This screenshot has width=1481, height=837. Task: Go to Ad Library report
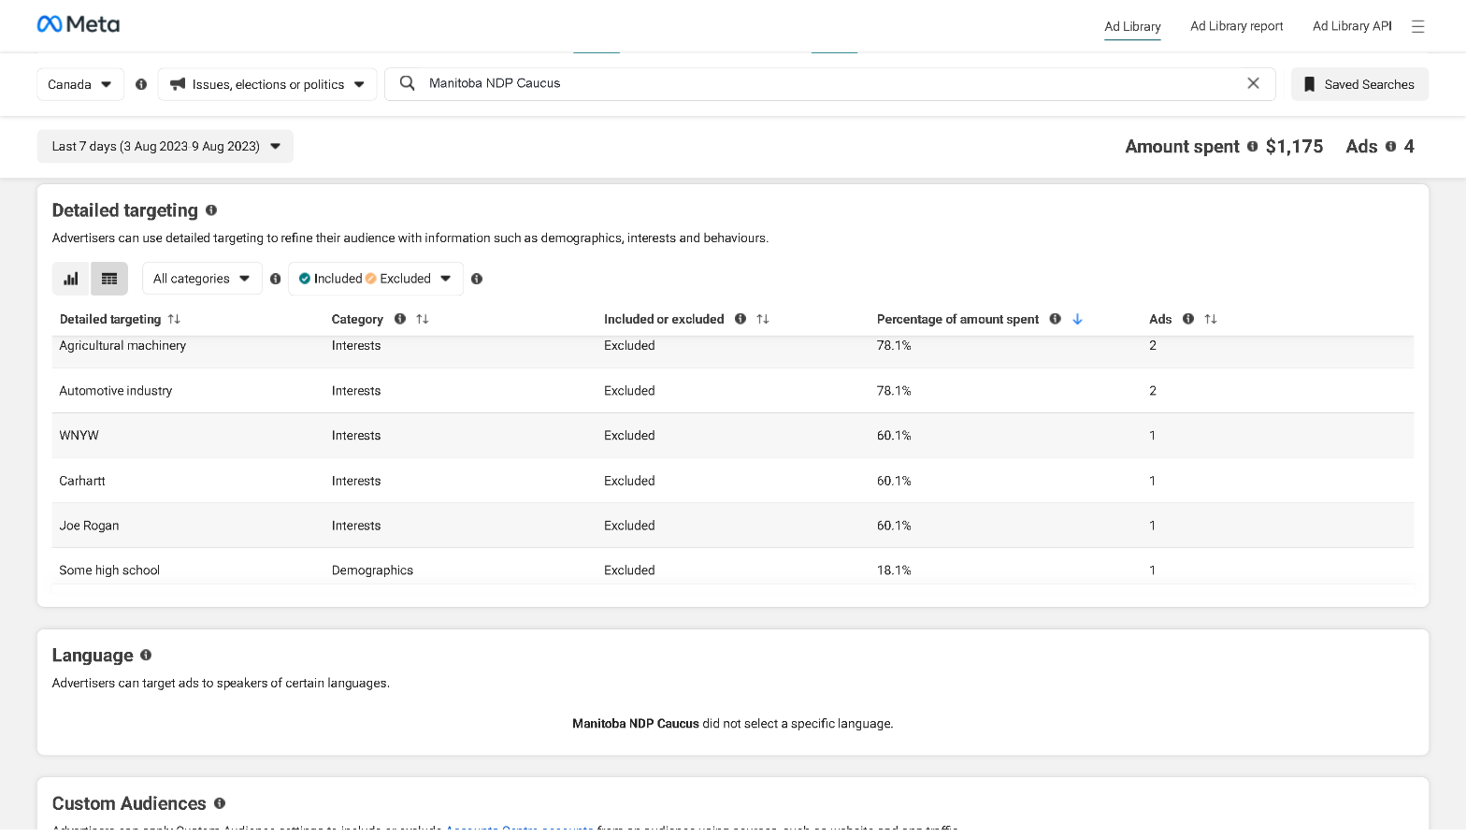[x=1236, y=26]
